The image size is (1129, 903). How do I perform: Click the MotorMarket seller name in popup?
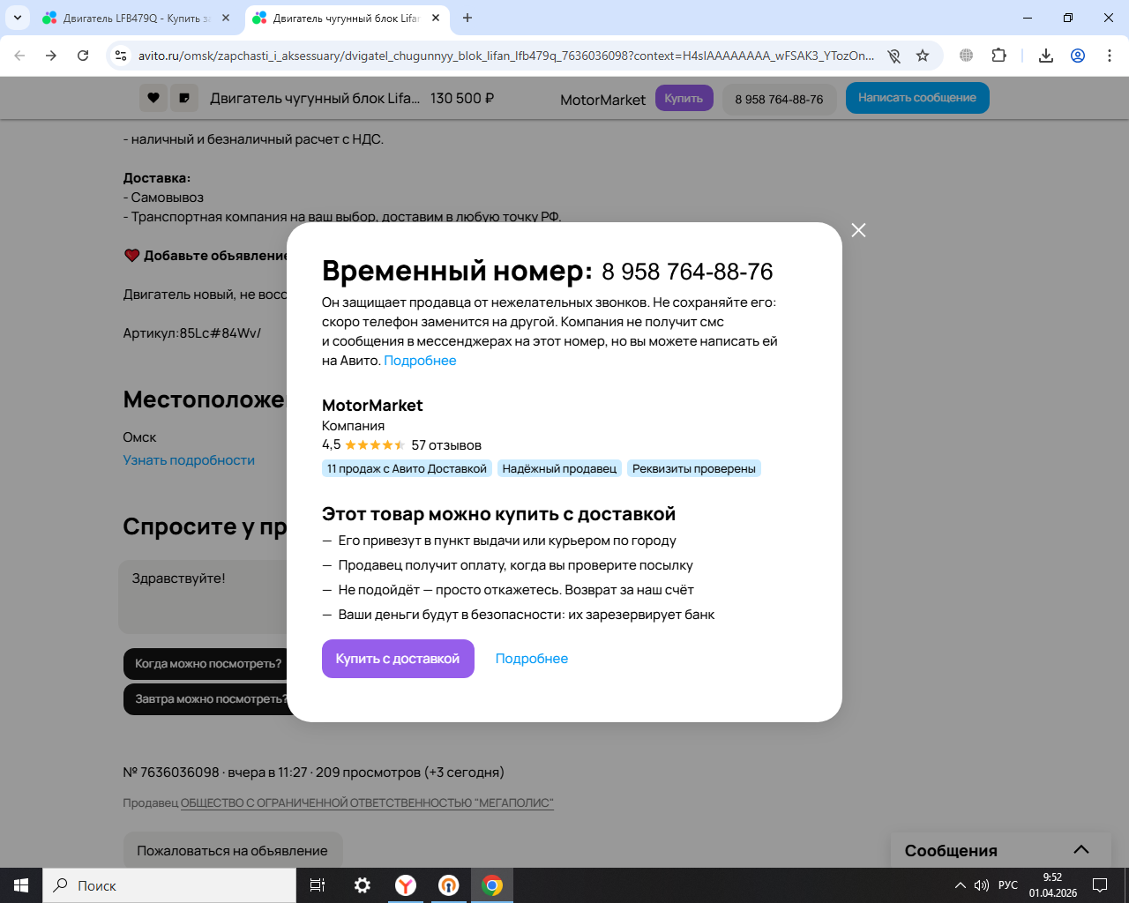point(372,406)
